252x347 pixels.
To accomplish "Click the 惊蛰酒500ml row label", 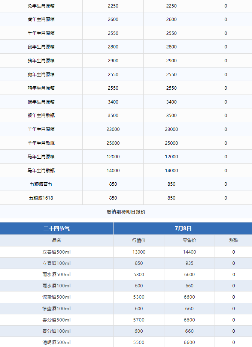I will coord(57,297).
